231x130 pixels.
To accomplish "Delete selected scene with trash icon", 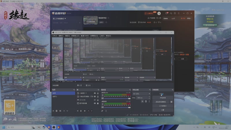I will pos(57,111).
